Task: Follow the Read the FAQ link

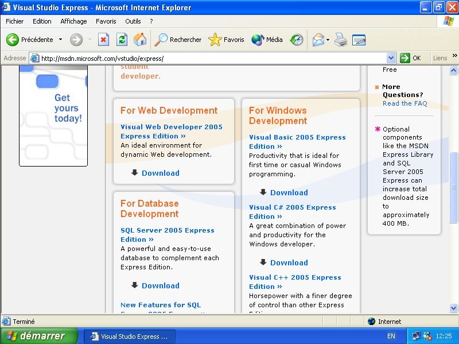Action: click(404, 103)
